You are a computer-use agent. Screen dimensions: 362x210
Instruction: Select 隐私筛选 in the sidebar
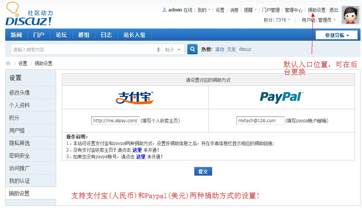tap(19, 143)
